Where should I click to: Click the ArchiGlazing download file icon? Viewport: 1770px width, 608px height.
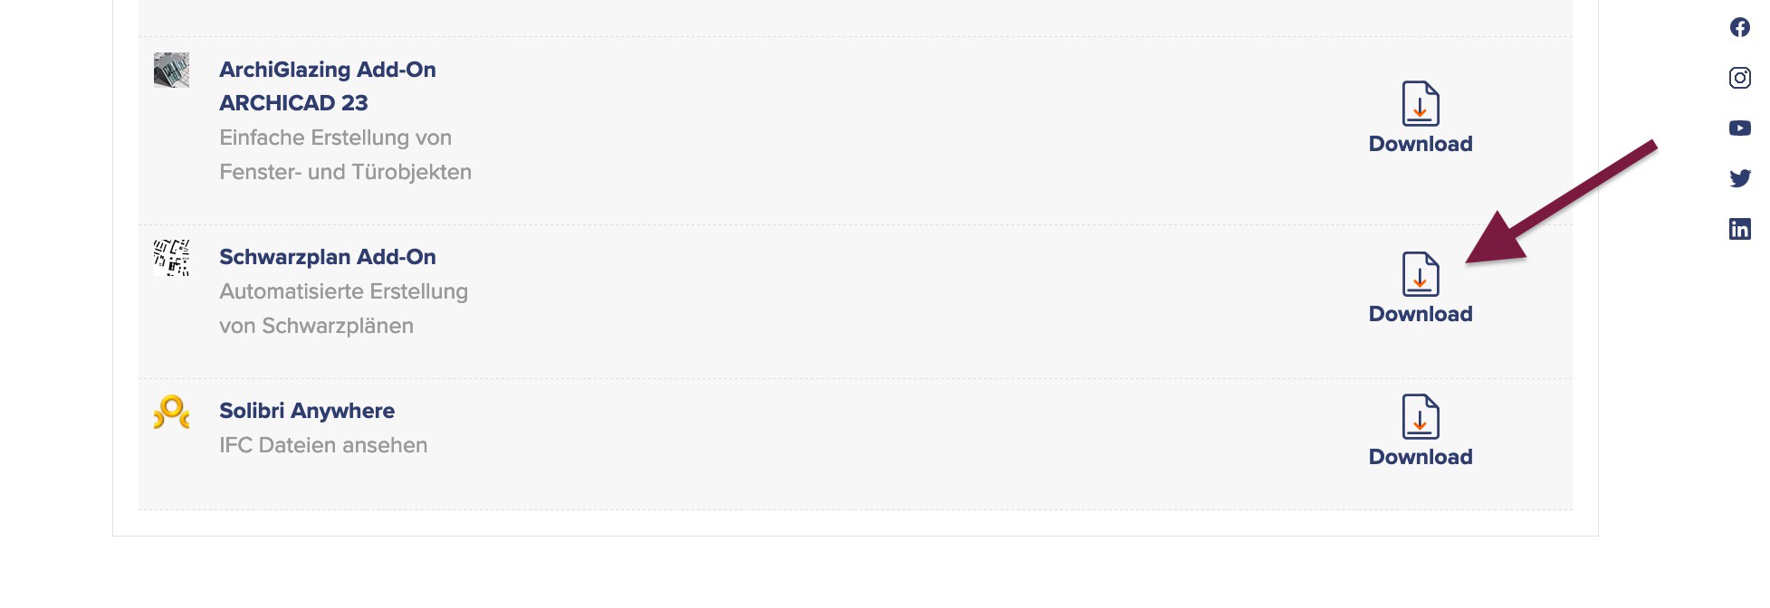1421,103
